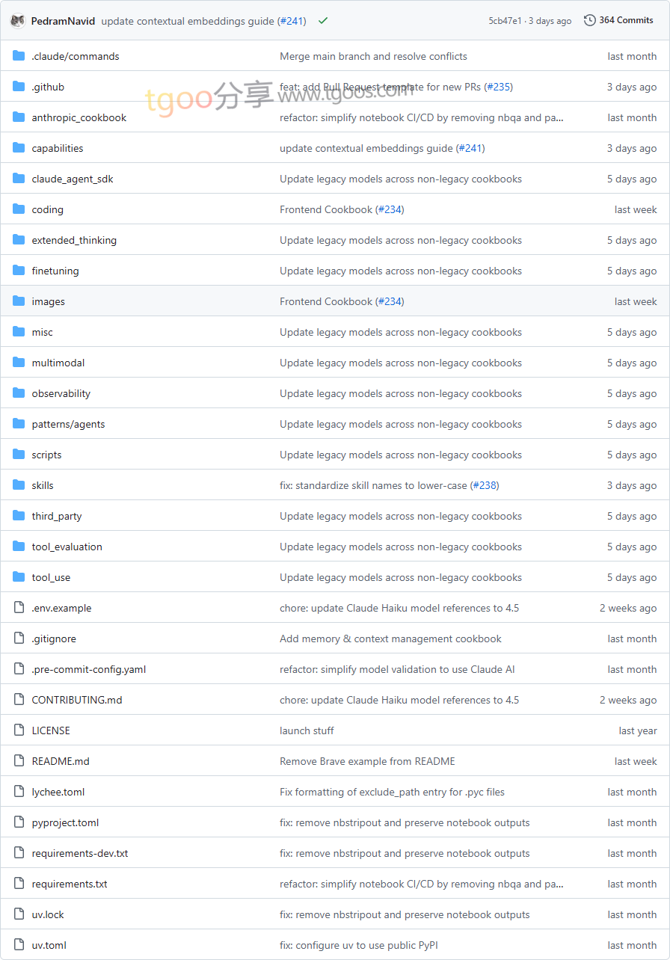Image resolution: width=670 pixels, height=960 pixels.
Task: Open commit hash 5cb47e1
Action: (505, 21)
